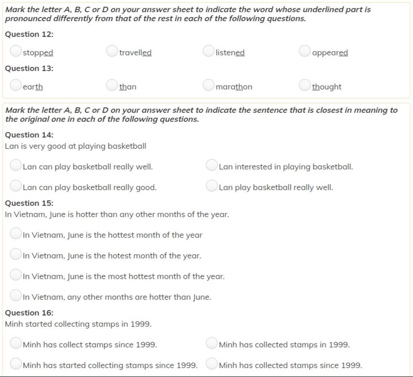Viewport: 413px width, 377px height.
Task: Select the 'than' radio option
Action: [x=112, y=85]
